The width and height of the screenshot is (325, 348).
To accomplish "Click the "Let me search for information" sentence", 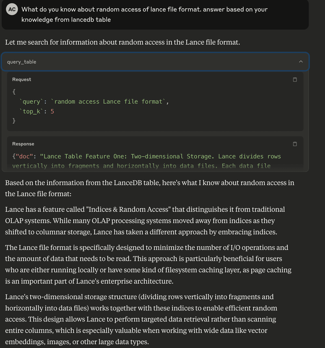I will (x=122, y=42).
